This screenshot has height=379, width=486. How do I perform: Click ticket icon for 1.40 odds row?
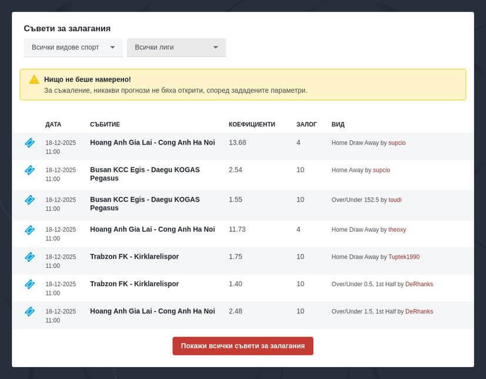(29, 284)
